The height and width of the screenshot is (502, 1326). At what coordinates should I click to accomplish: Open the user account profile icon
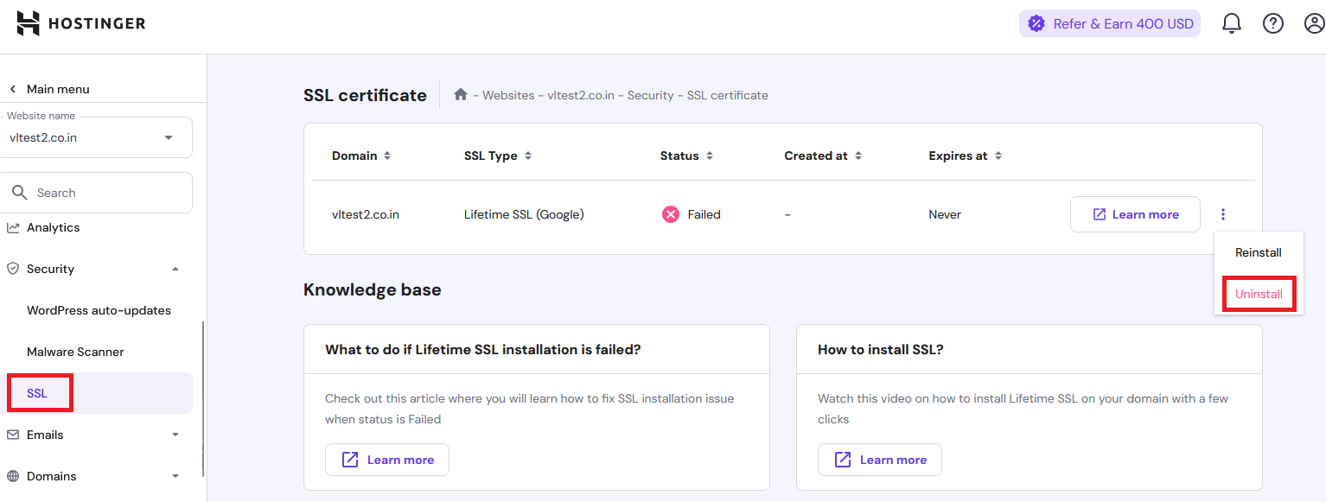click(x=1314, y=23)
